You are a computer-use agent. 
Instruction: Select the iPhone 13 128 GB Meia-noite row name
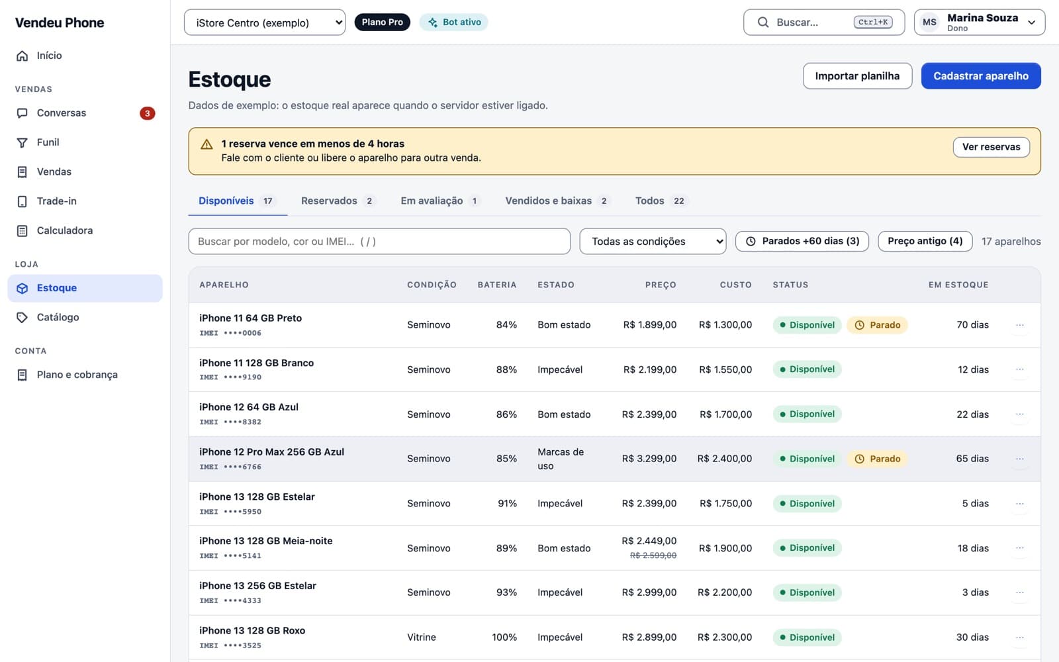coord(266,541)
